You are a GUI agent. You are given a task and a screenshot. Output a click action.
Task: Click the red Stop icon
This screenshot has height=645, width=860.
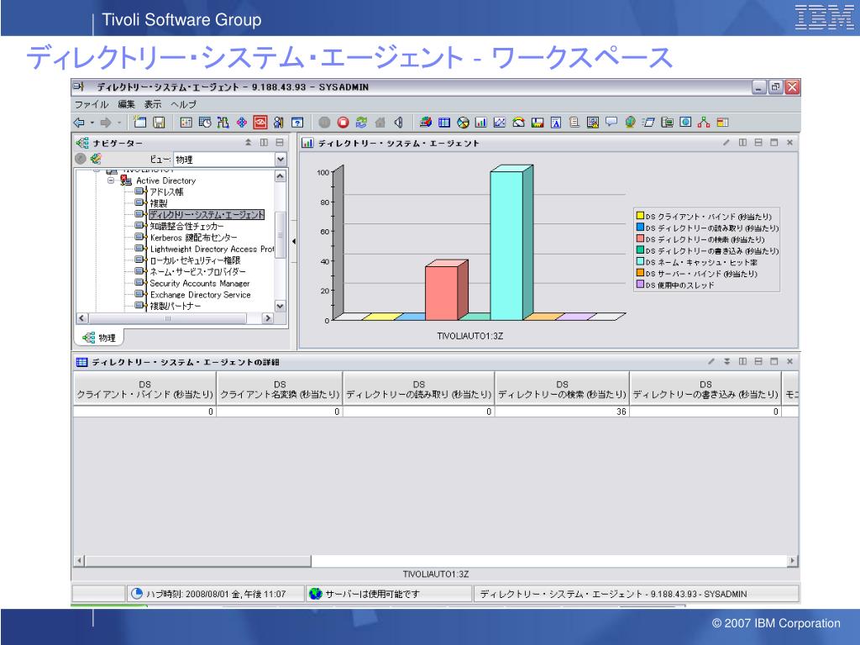pyautogui.click(x=343, y=123)
